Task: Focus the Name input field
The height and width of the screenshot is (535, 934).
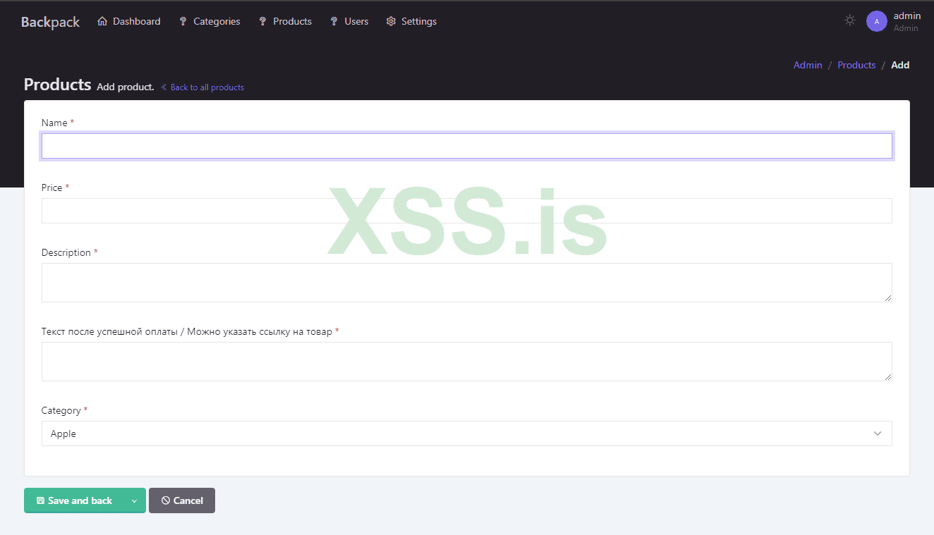Action: tap(467, 146)
